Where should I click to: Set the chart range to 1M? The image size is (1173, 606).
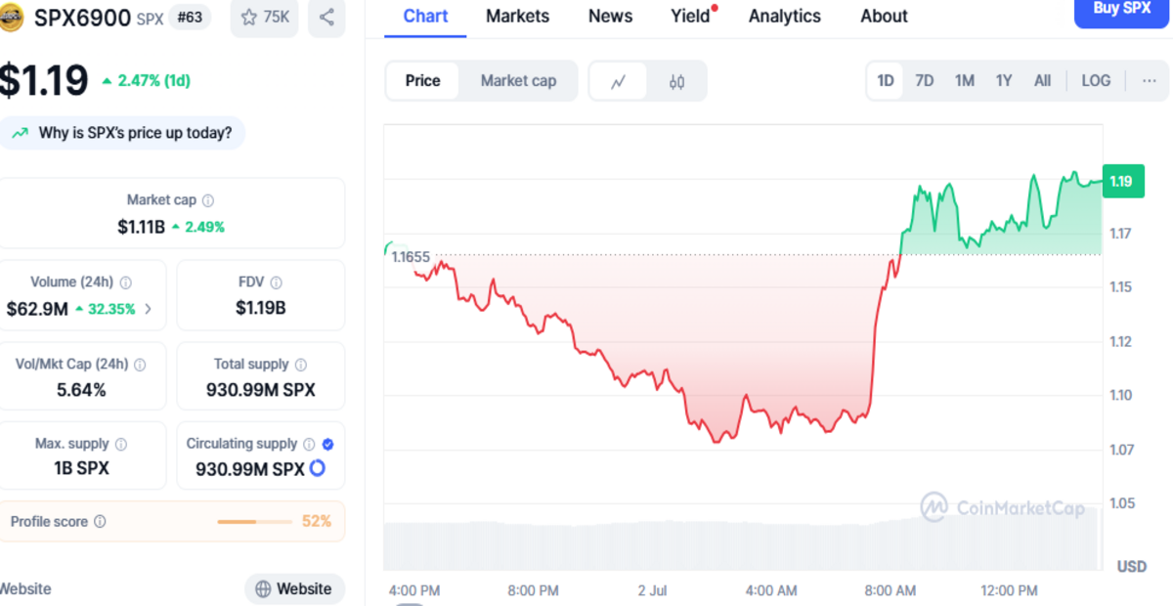tap(965, 81)
